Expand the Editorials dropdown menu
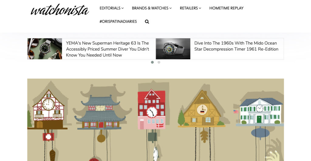 coord(112,8)
